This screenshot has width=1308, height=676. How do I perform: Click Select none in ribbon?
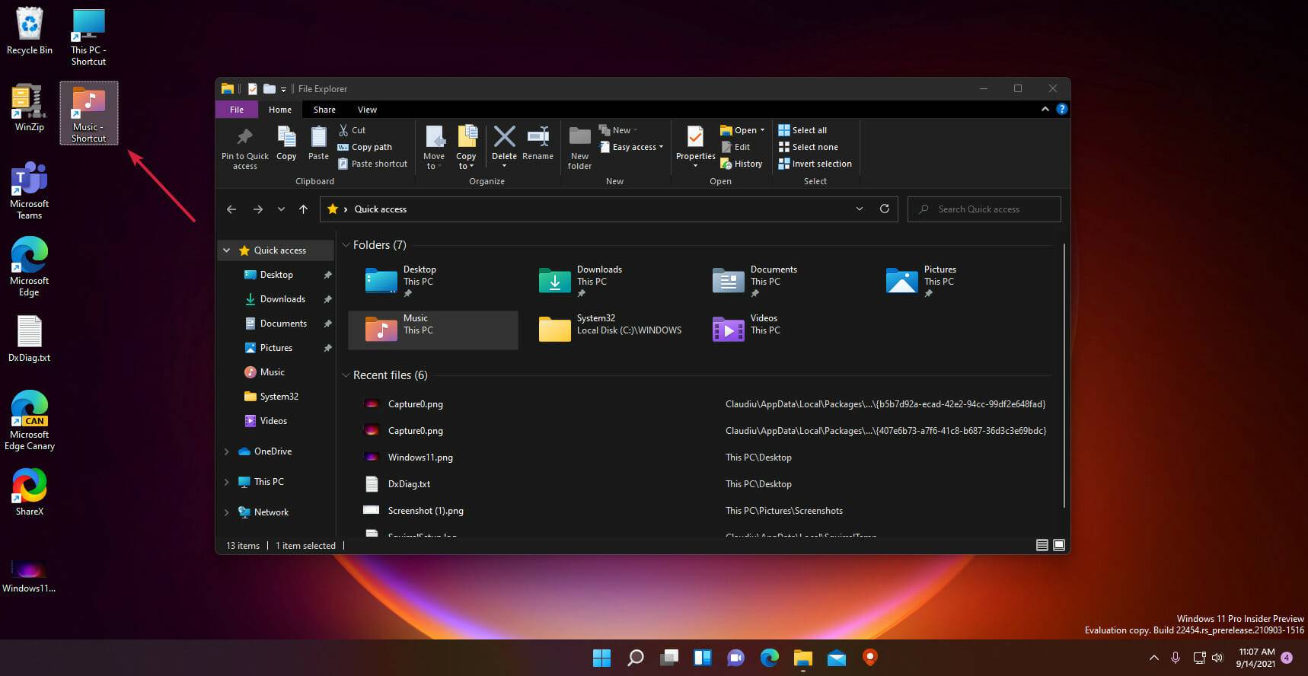pyautogui.click(x=808, y=147)
